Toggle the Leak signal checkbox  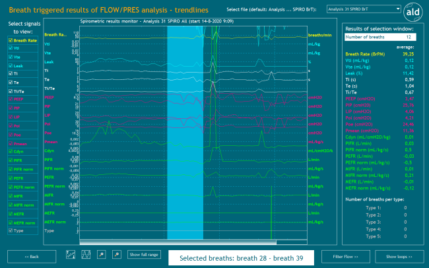[11, 65]
